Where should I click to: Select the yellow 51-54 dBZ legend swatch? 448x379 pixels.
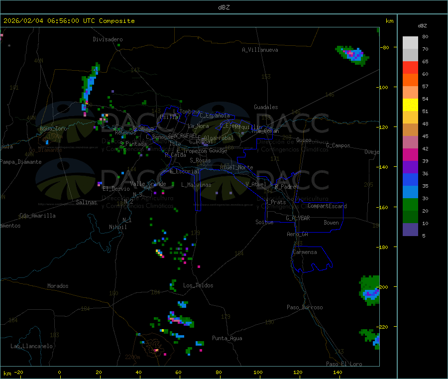coord(410,105)
